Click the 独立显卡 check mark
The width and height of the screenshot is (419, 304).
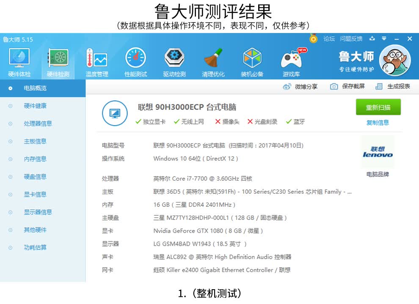pos(138,122)
